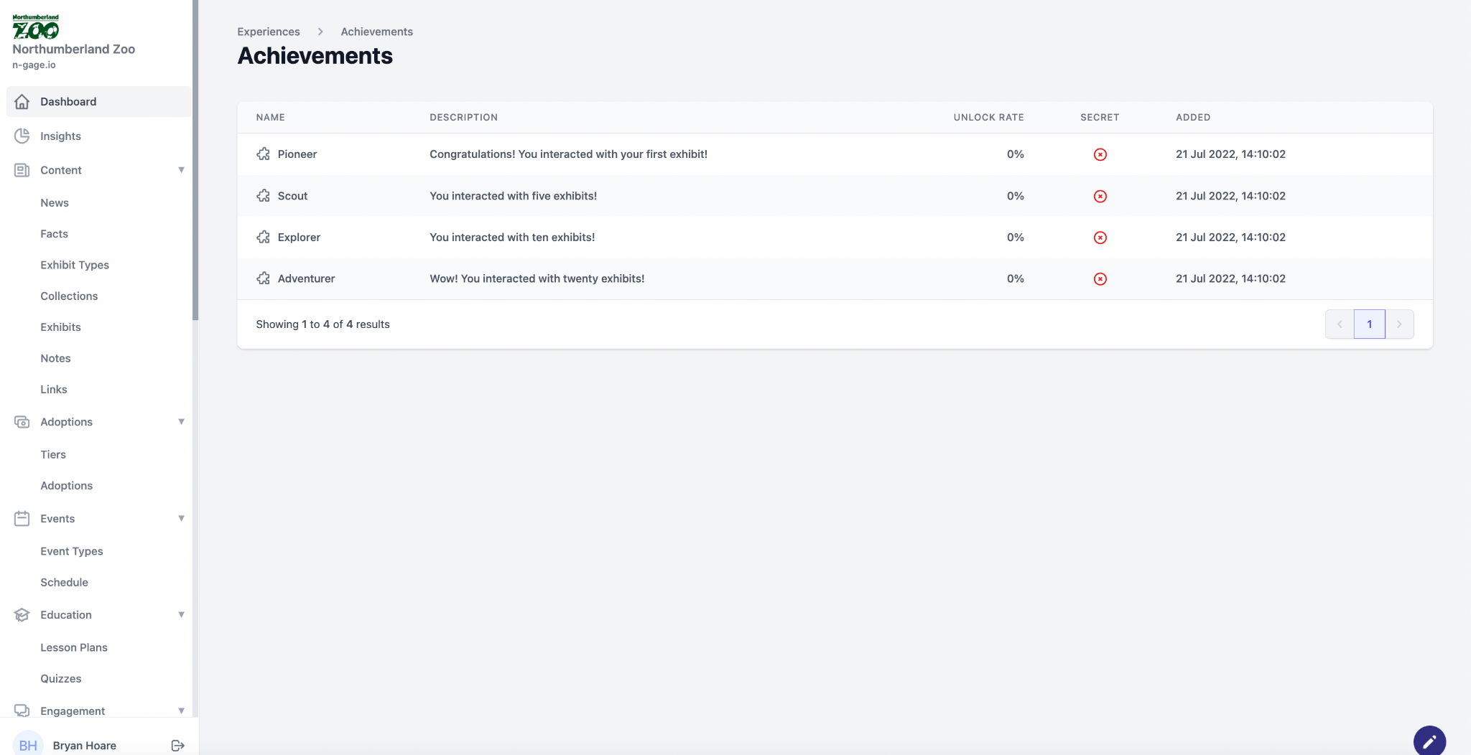Click the Northumberland Zoo logo

(x=36, y=27)
